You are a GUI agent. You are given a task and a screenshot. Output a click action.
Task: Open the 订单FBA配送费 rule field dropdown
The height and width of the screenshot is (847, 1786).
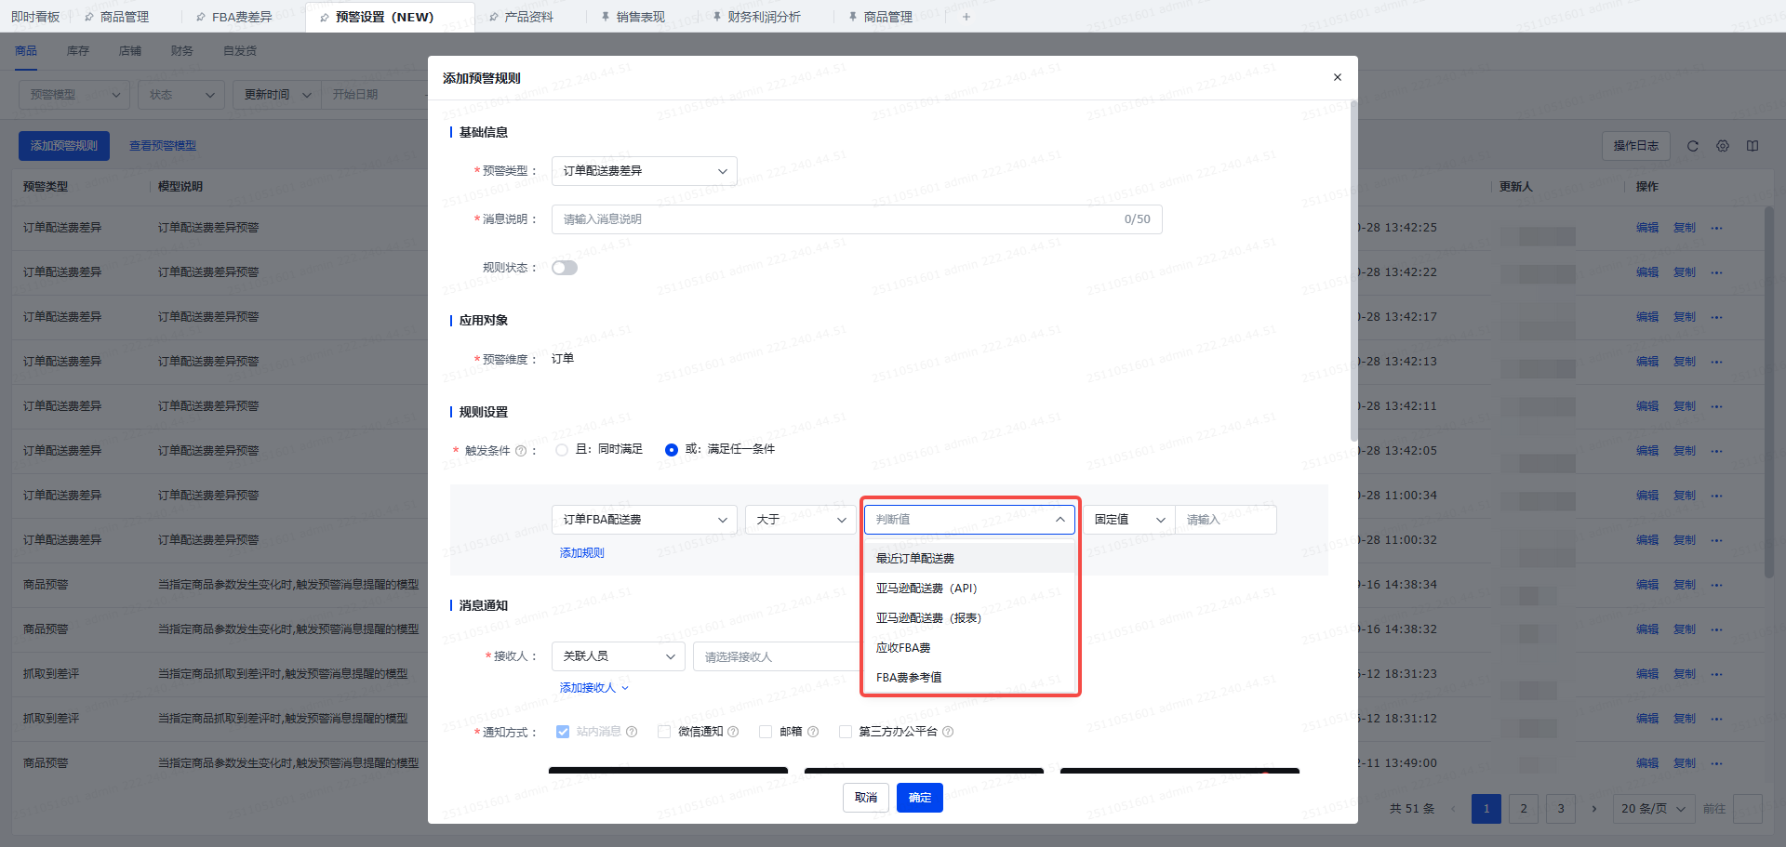click(x=645, y=520)
